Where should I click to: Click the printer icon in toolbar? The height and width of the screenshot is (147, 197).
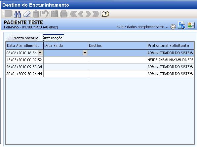pos(64,14)
